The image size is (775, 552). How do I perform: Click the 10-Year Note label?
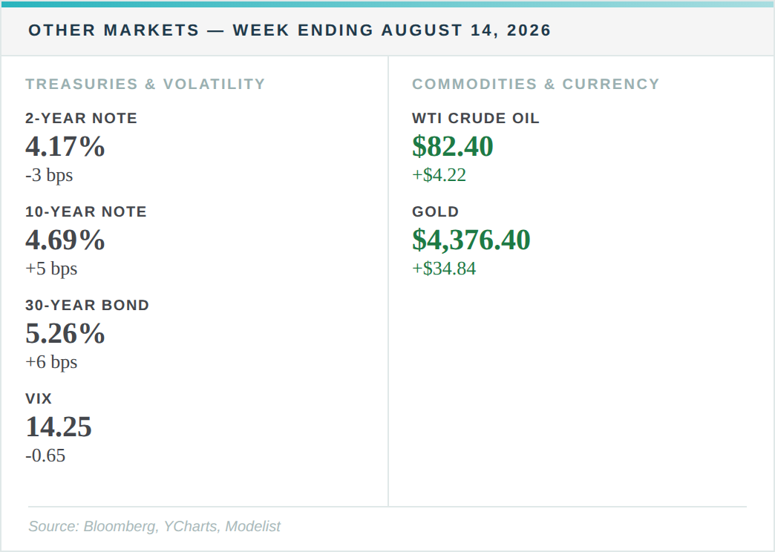coord(86,211)
